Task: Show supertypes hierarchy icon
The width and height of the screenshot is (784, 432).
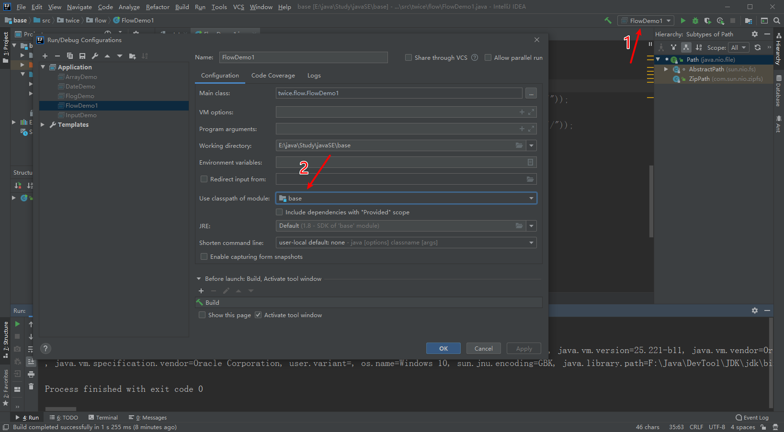Action: click(674, 47)
